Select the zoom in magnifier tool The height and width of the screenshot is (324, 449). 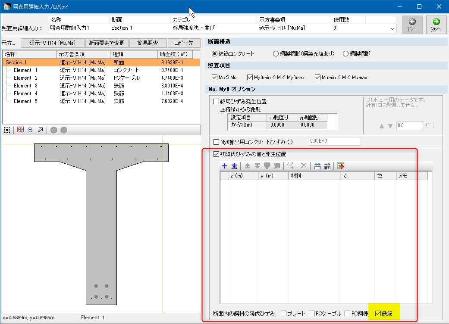tap(21, 130)
